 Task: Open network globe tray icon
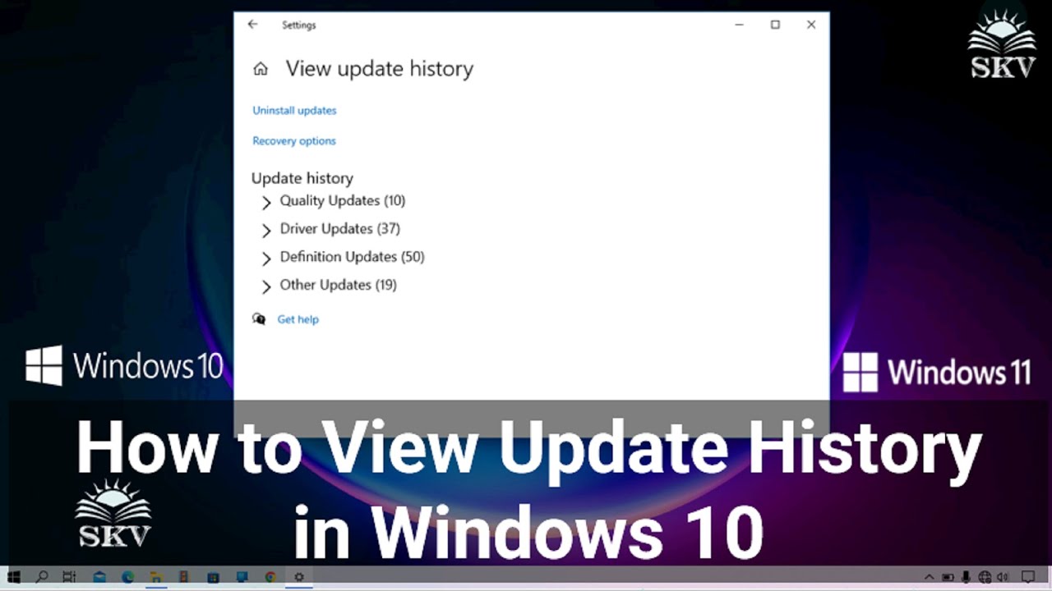pos(985,577)
